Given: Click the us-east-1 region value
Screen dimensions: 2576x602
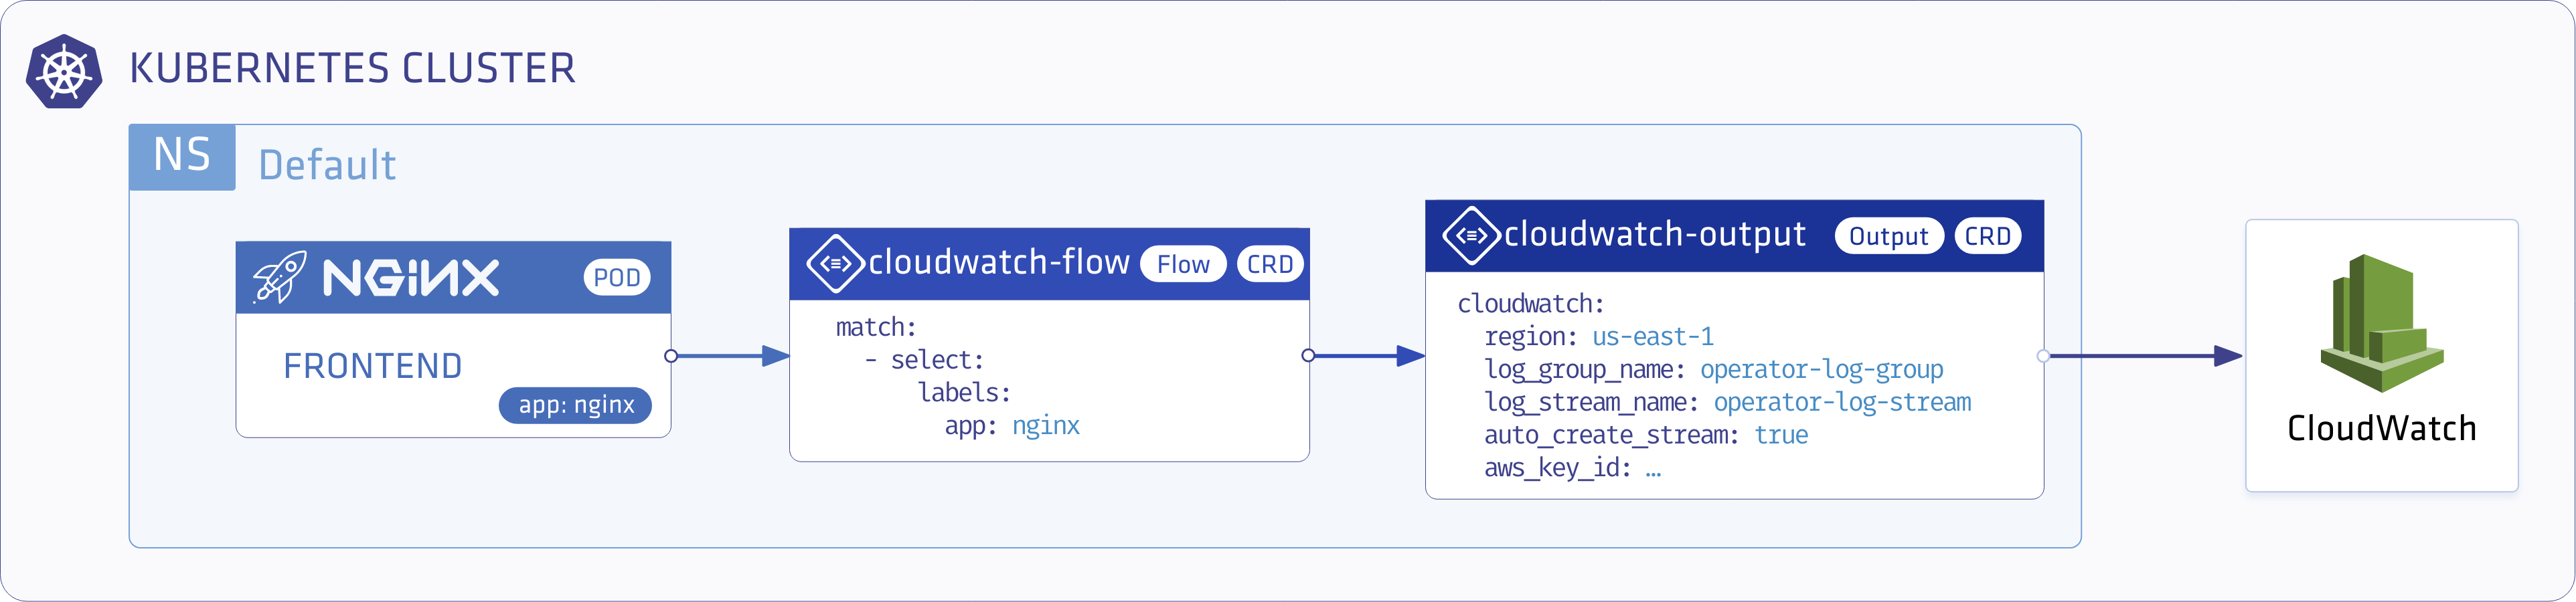Looking at the screenshot, I should click(x=1652, y=337).
